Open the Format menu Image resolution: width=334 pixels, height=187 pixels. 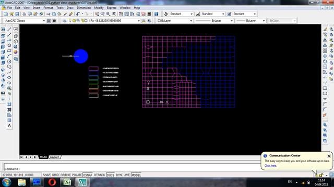coord(48,8)
